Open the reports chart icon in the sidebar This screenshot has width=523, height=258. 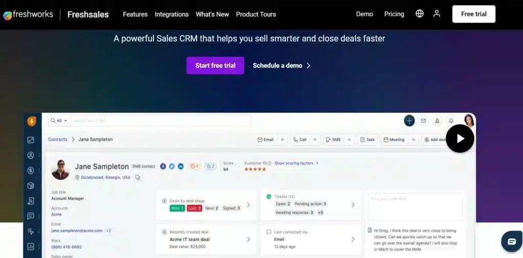tap(31, 247)
